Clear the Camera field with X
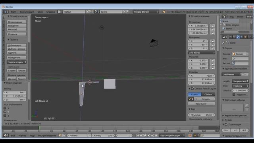The height and width of the screenshot is (143, 254). (247, 54)
